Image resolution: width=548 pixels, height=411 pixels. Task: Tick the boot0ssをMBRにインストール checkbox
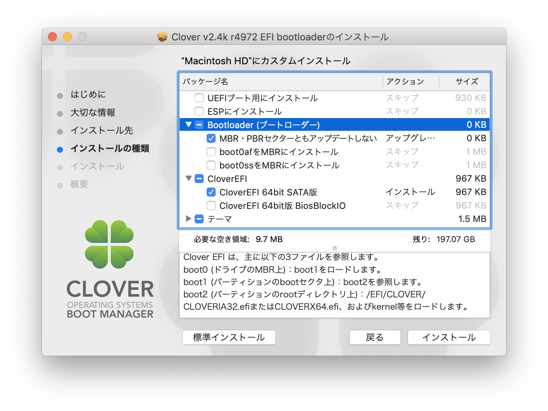tap(211, 166)
